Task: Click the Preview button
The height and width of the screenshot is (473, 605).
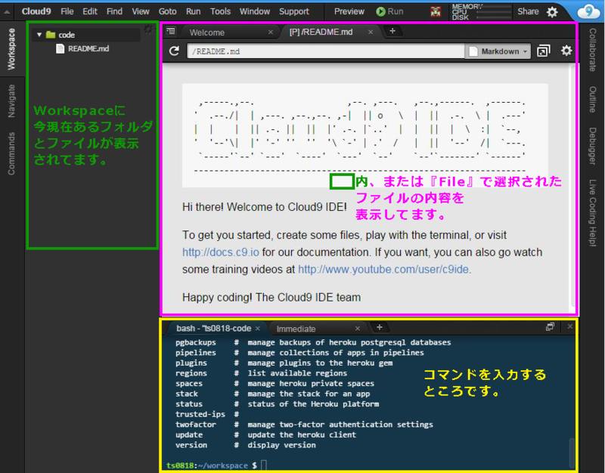Action: 349,11
